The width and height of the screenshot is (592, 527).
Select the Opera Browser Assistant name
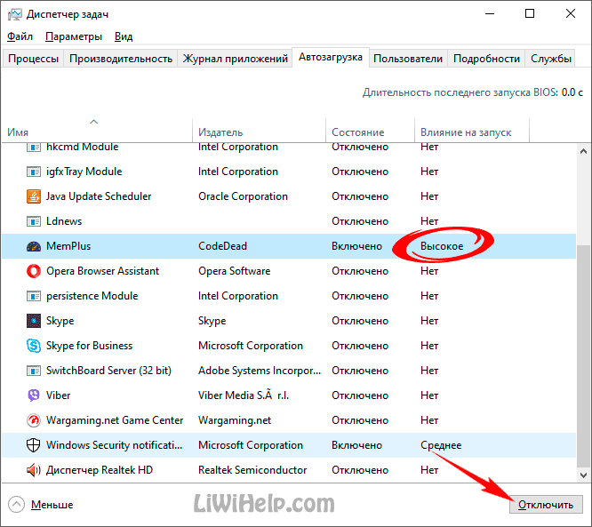(x=102, y=271)
